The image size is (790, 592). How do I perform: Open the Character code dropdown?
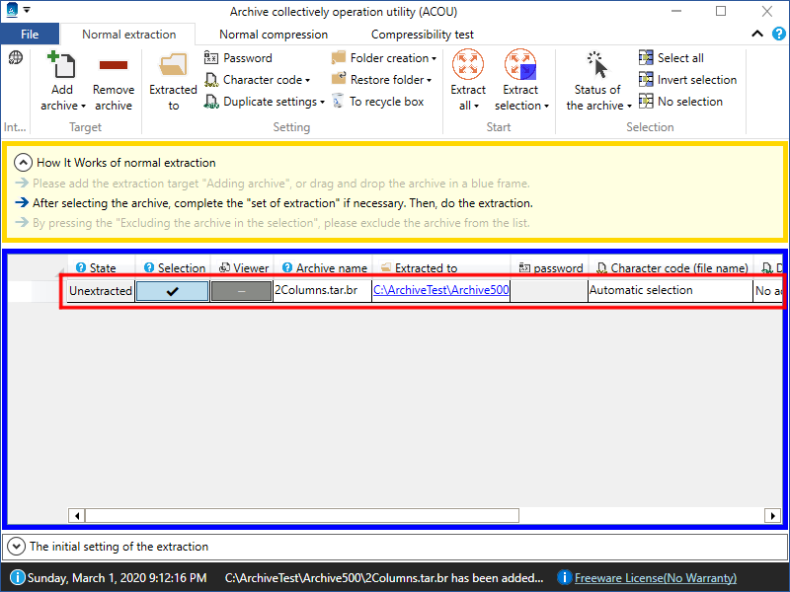click(x=258, y=80)
